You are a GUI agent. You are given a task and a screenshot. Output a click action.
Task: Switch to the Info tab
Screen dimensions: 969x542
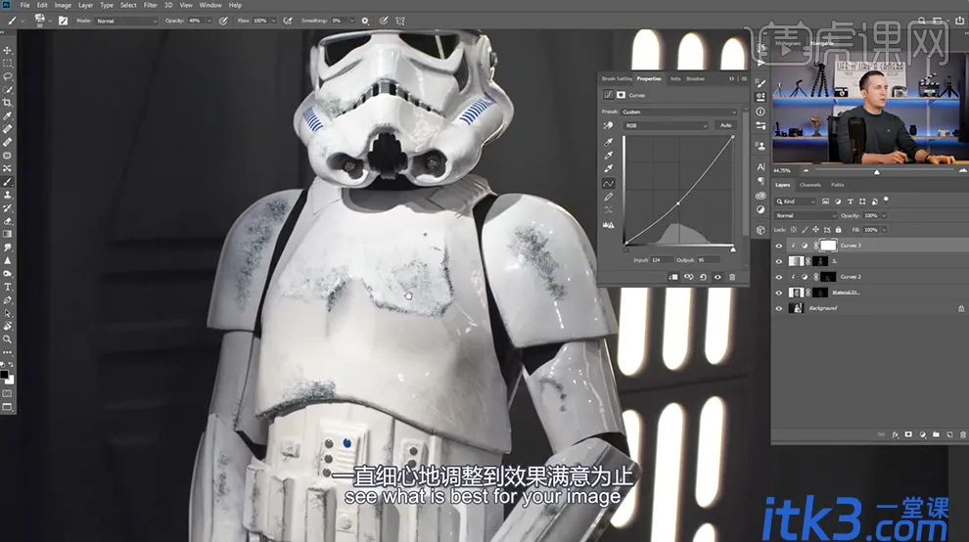pos(675,79)
